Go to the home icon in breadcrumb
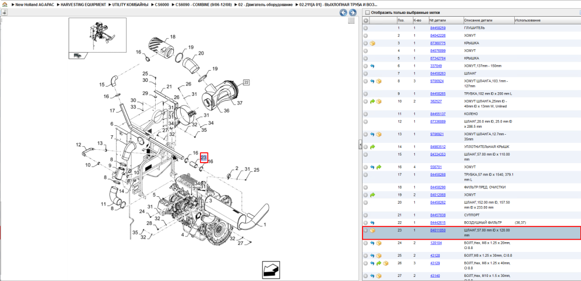 [5, 5]
